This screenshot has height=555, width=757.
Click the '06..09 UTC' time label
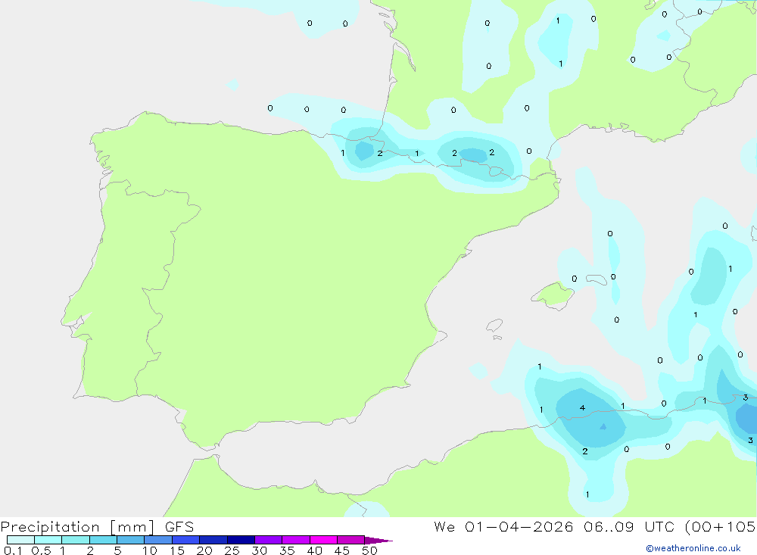pos(630,526)
